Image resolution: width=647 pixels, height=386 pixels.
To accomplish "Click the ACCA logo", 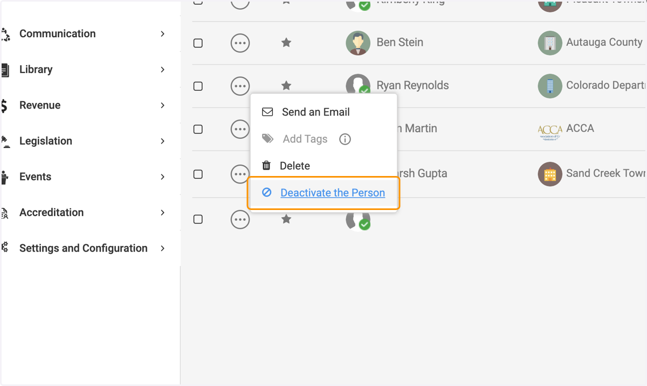I will pos(550,132).
